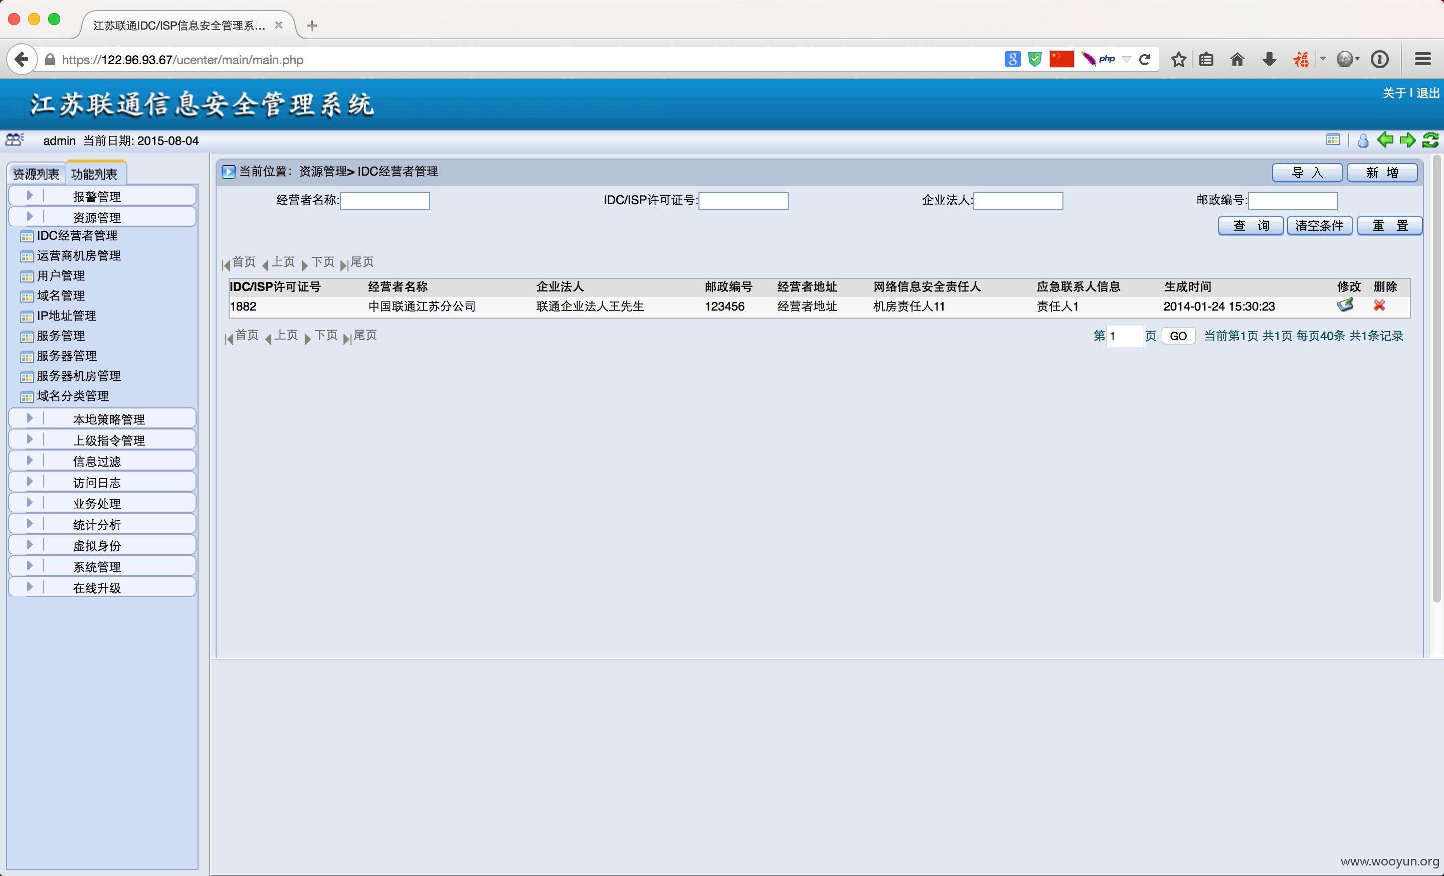Expand the 访问日志 section
1444x876 pixels.
tap(102, 482)
